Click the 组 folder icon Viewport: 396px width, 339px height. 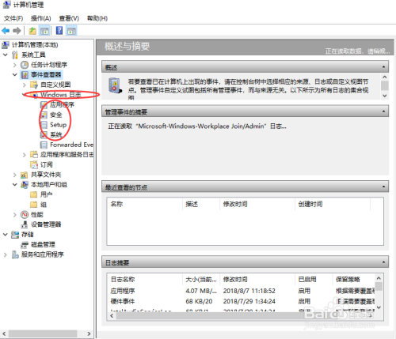(34, 205)
